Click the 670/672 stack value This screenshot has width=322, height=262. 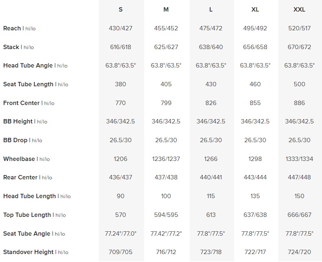(299, 47)
